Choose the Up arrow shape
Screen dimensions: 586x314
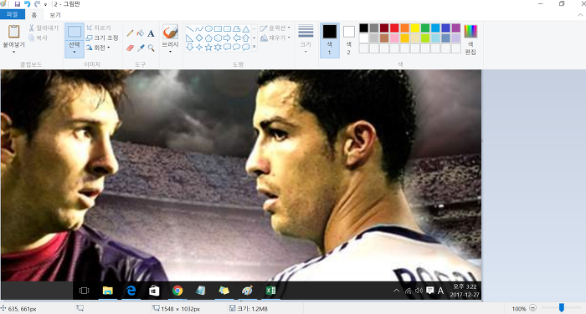click(246, 38)
